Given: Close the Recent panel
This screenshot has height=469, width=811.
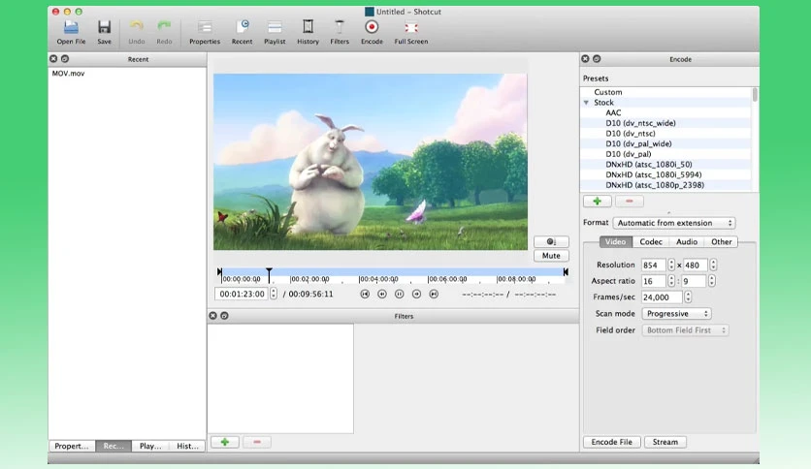Looking at the screenshot, I should 53,59.
